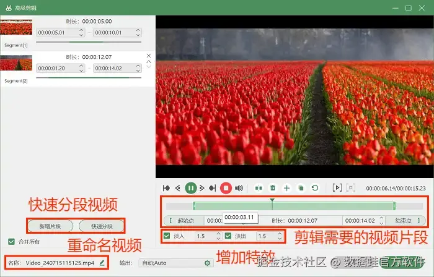Increase Segment[1] start time 00:00:05.01
Image resolution: width=434 pixels, height=277 pixels.
point(81,30)
